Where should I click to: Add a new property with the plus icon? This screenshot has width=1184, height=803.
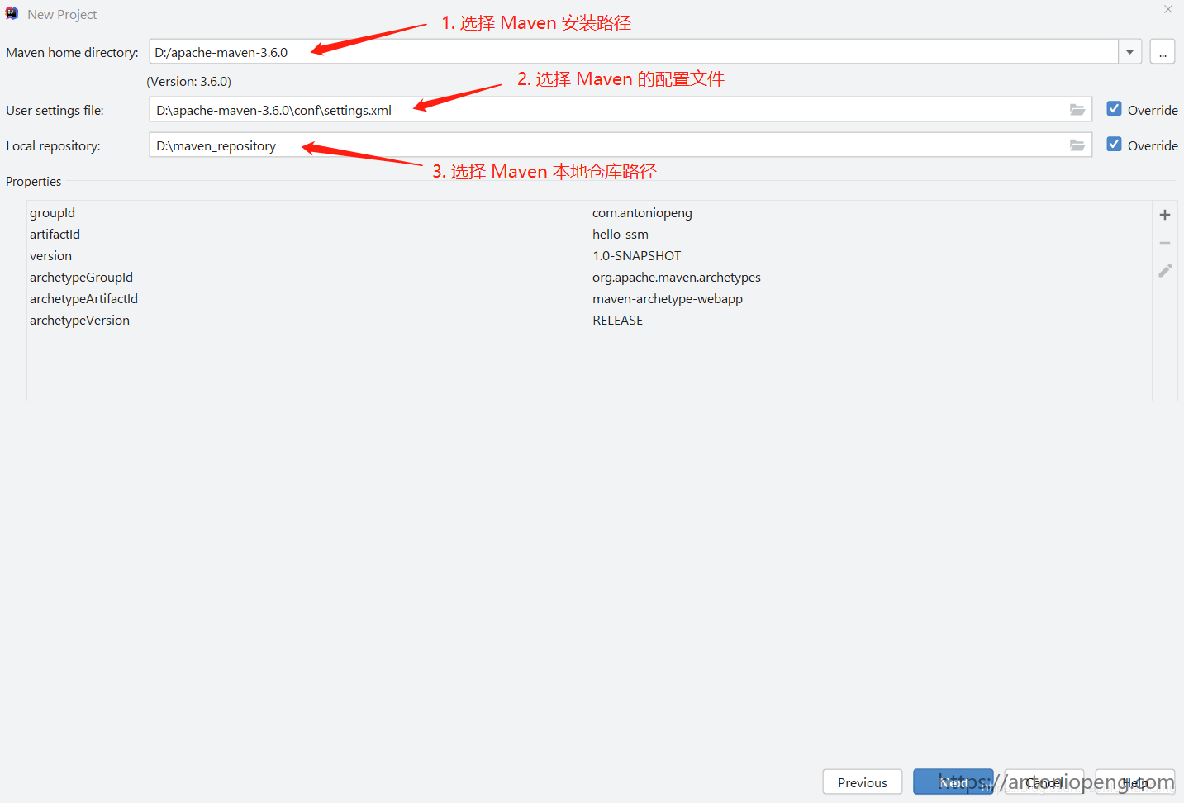tap(1164, 215)
